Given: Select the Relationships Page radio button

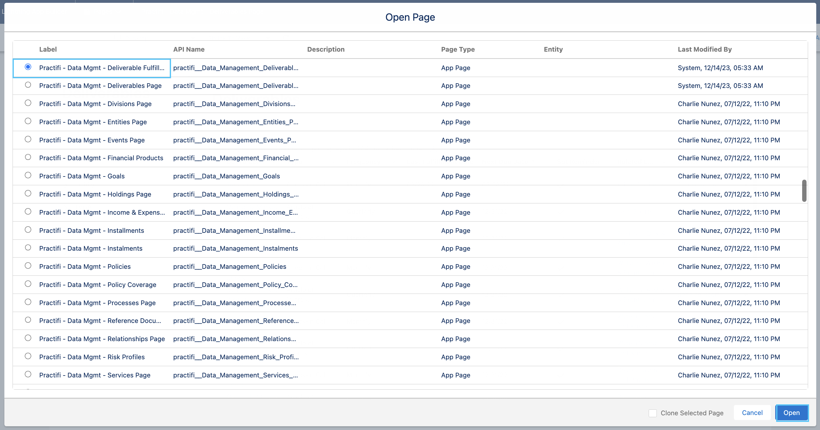Looking at the screenshot, I should pos(28,338).
